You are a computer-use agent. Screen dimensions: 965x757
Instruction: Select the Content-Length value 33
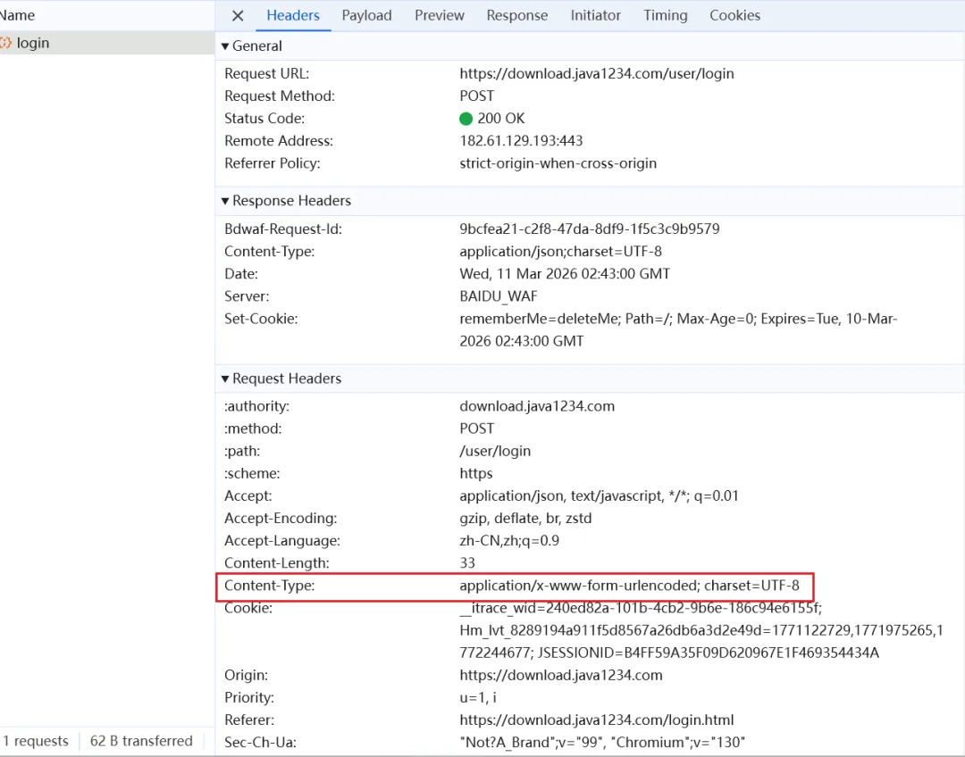click(x=467, y=563)
